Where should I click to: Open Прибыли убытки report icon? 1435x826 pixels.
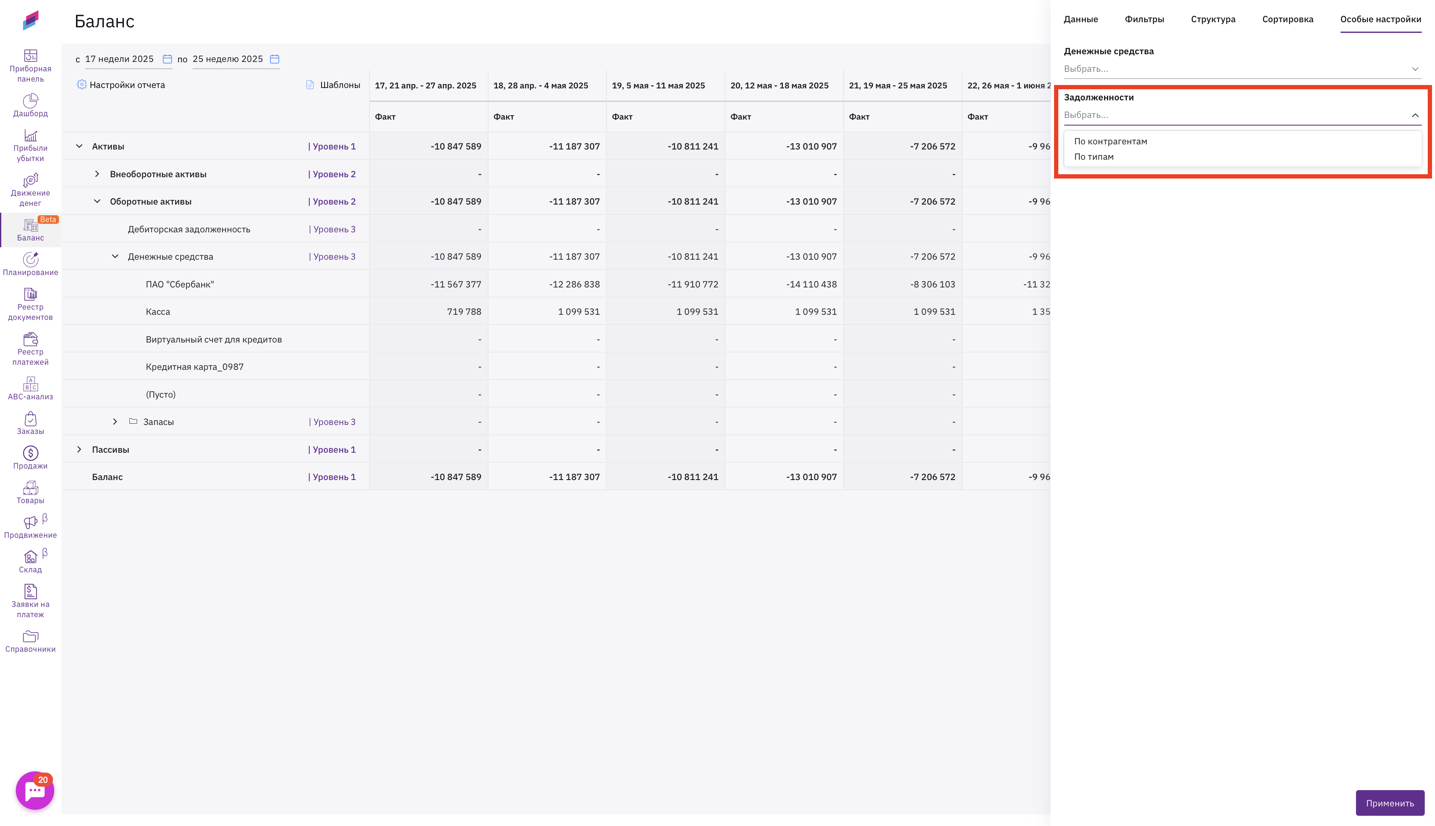[x=31, y=135]
